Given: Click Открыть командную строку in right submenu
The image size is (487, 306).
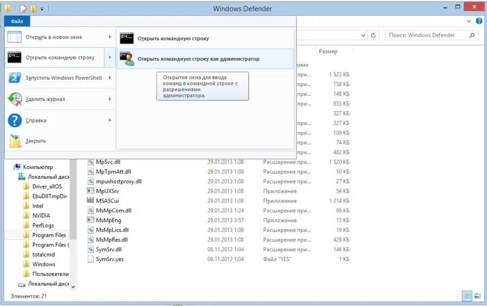Looking at the screenshot, I should [x=205, y=38].
